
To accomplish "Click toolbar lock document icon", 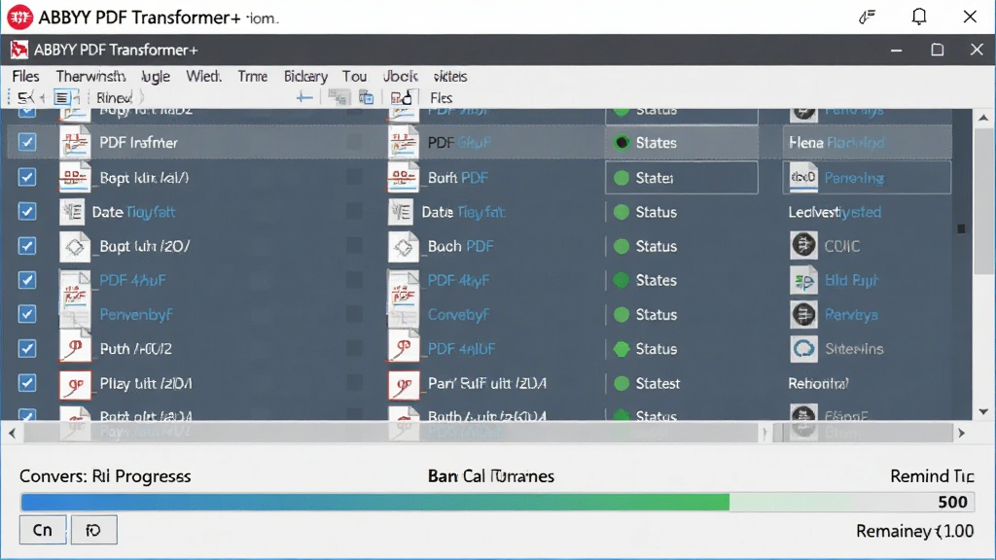I will [401, 98].
